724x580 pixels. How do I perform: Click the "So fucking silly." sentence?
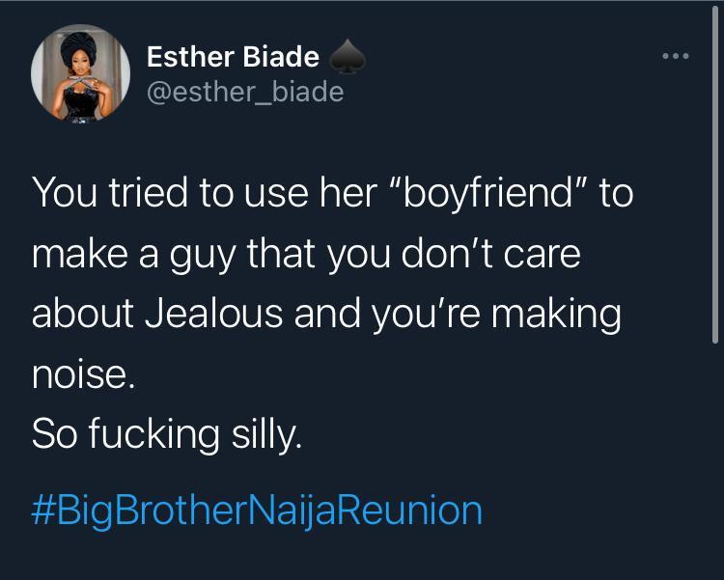click(x=167, y=434)
